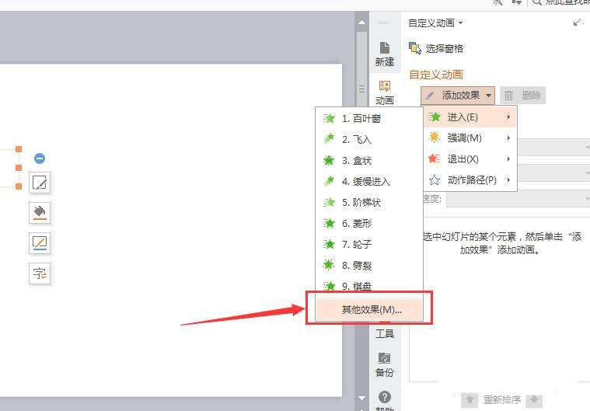This screenshot has width=590, height=411.
Task: Click the star icon of 百叶窗
Action: (x=329, y=118)
